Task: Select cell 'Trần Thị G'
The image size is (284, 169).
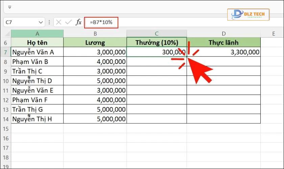Action: [x=37, y=109]
